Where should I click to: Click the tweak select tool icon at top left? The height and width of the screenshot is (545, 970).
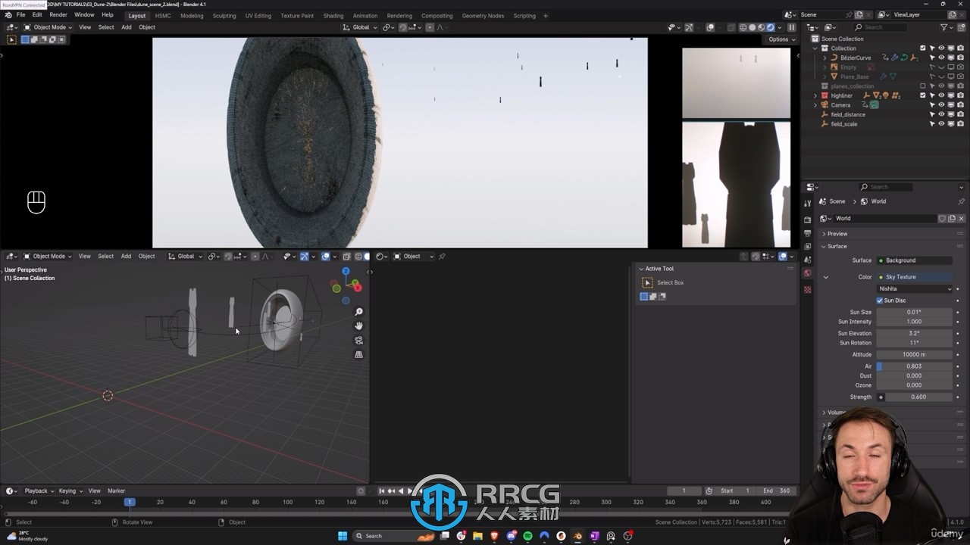click(11, 39)
